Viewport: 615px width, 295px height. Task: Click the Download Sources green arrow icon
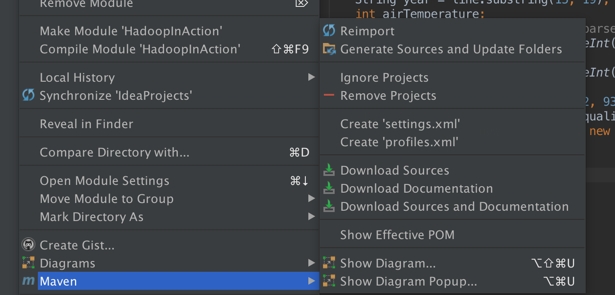coord(329,170)
